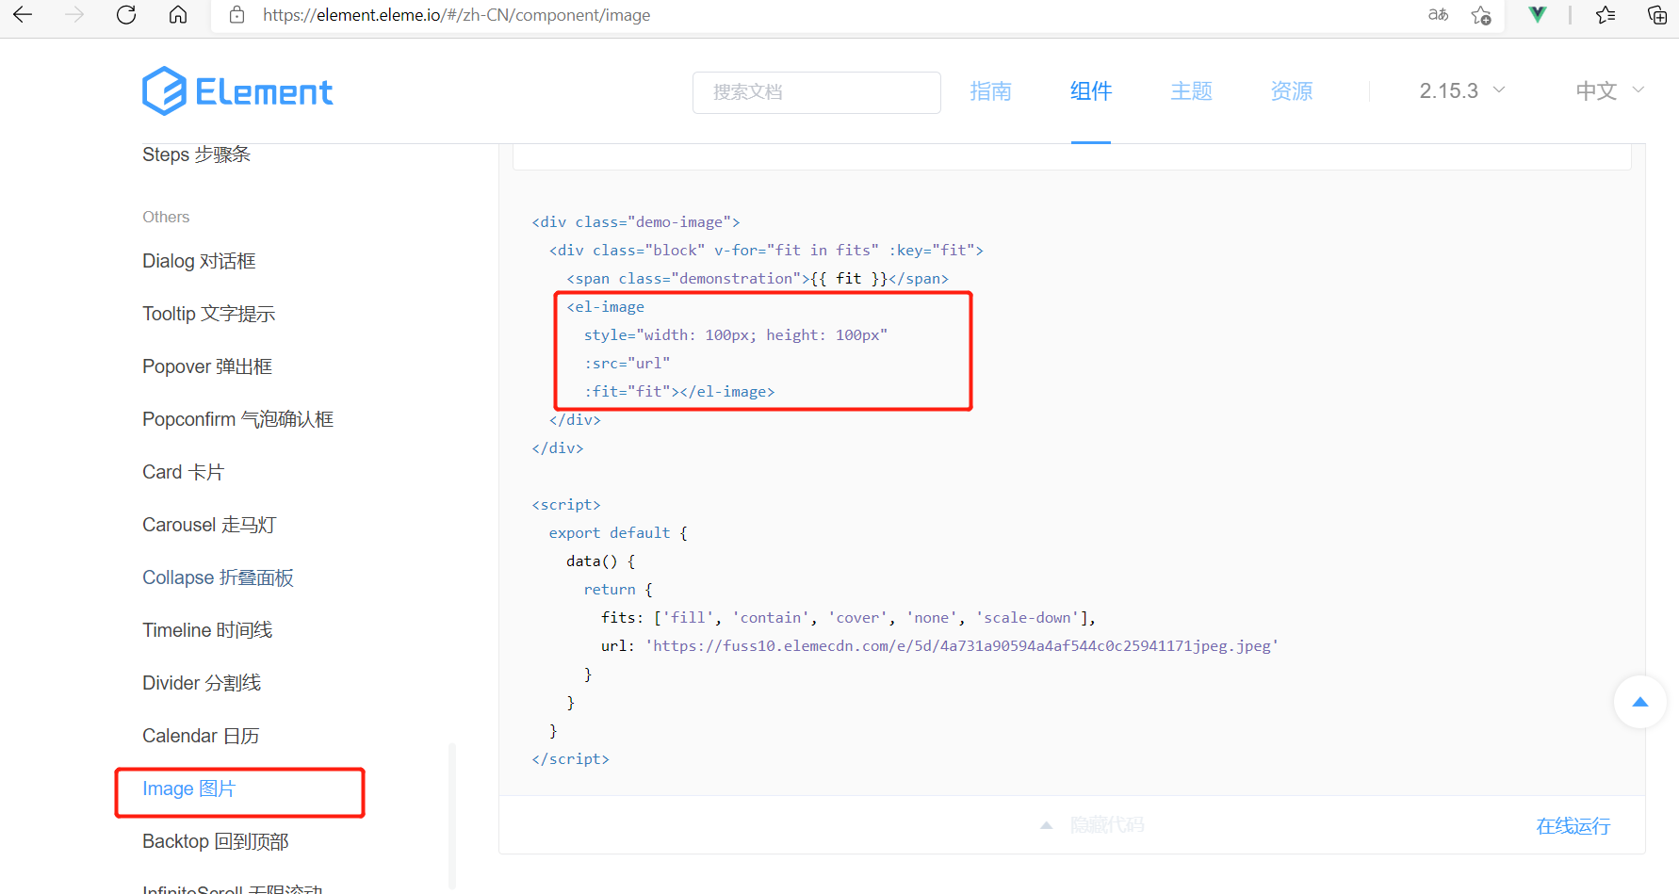Click the v-for="fit in fits" code line
1679x894 pixels.
[x=767, y=251]
